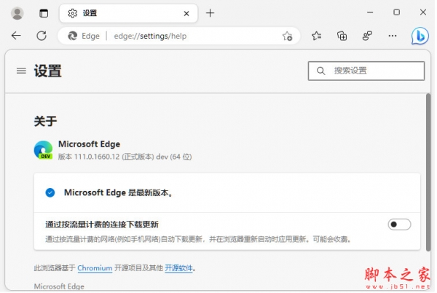The width and height of the screenshot is (437, 293).
Task: Expand the settings hamburger menu
Action: [21, 71]
